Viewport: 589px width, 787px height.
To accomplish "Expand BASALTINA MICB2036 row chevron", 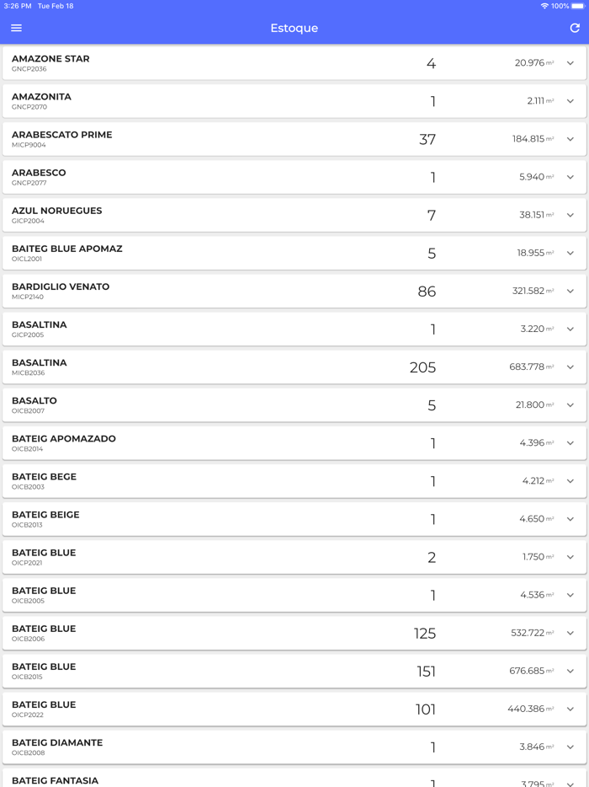I will [570, 367].
